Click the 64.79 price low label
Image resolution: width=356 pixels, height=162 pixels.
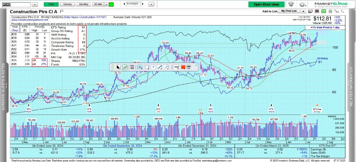point(249,88)
